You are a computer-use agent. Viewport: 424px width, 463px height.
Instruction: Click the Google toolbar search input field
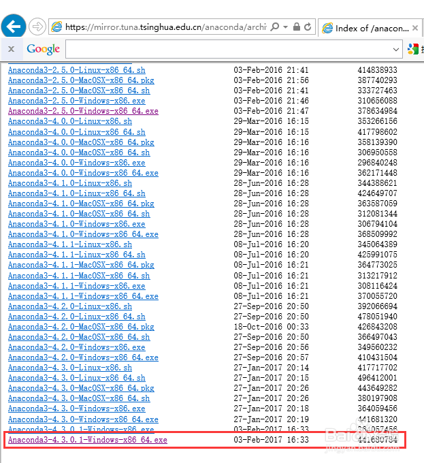click(x=227, y=49)
